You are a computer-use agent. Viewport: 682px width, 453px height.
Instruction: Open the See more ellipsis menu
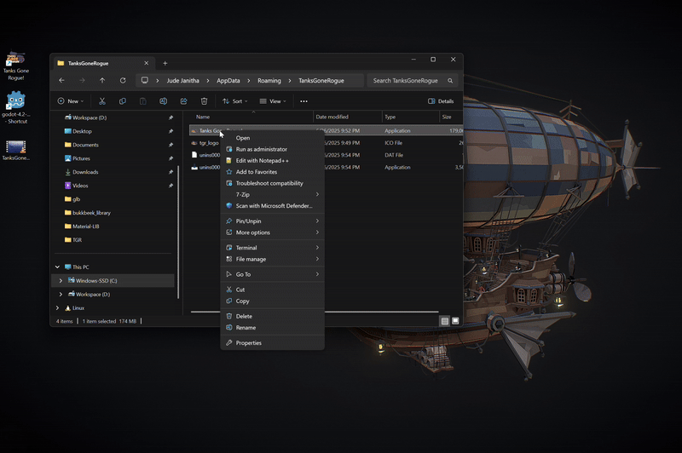(303, 101)
